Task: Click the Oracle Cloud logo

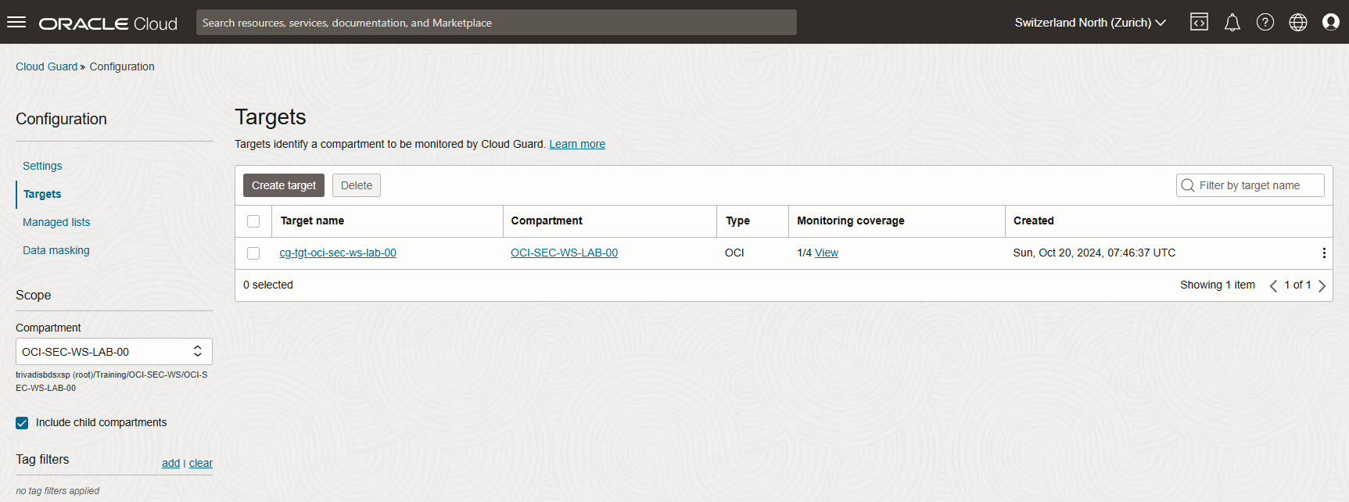Action: [109, 23]
